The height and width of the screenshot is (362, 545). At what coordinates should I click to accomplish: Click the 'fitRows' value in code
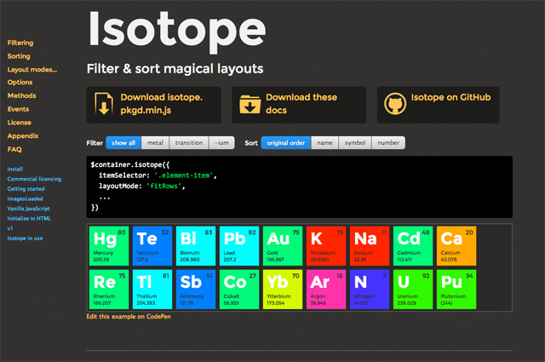(x=163, y=187)
